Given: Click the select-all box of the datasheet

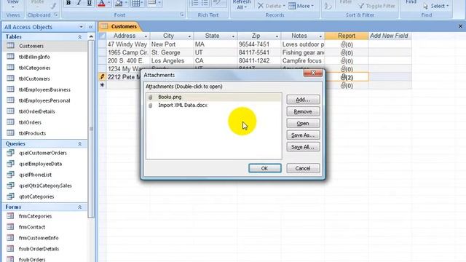Looking at the screenshot, I should 102,36.
